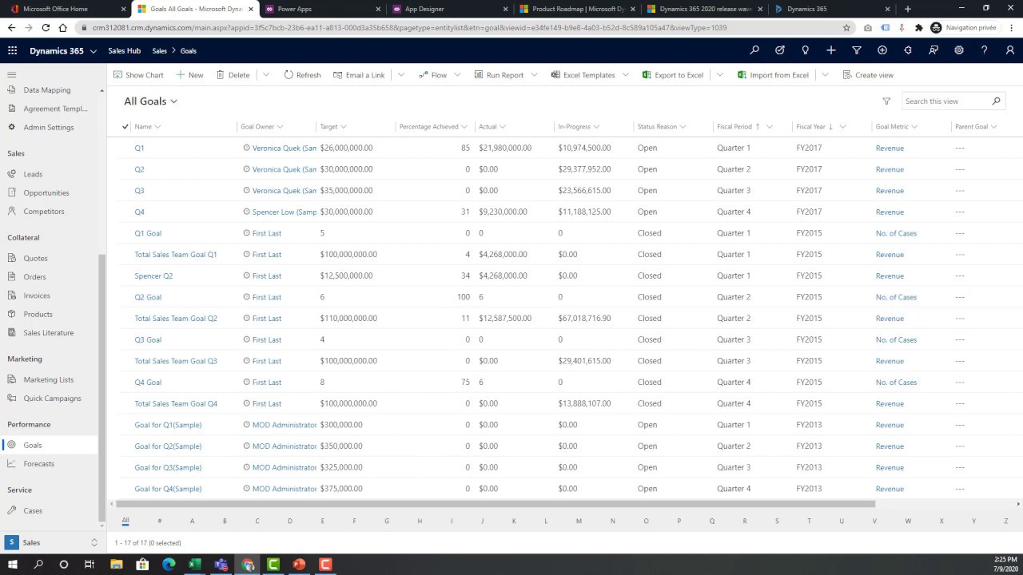Click Run Report command
The width and height of the screenshot is (1023, 575).
click(499, 75)
